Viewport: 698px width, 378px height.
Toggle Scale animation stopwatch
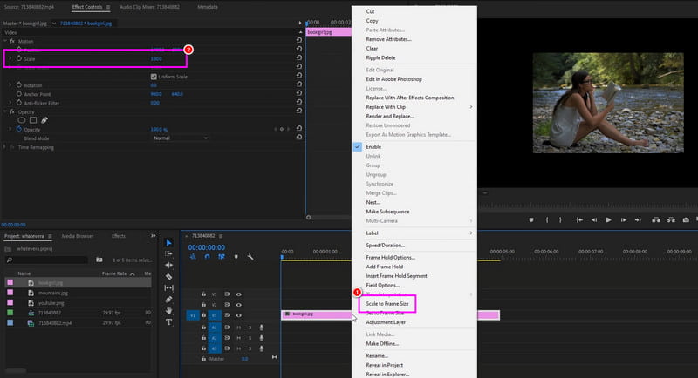pyautogui.click(x=18, y=58)
